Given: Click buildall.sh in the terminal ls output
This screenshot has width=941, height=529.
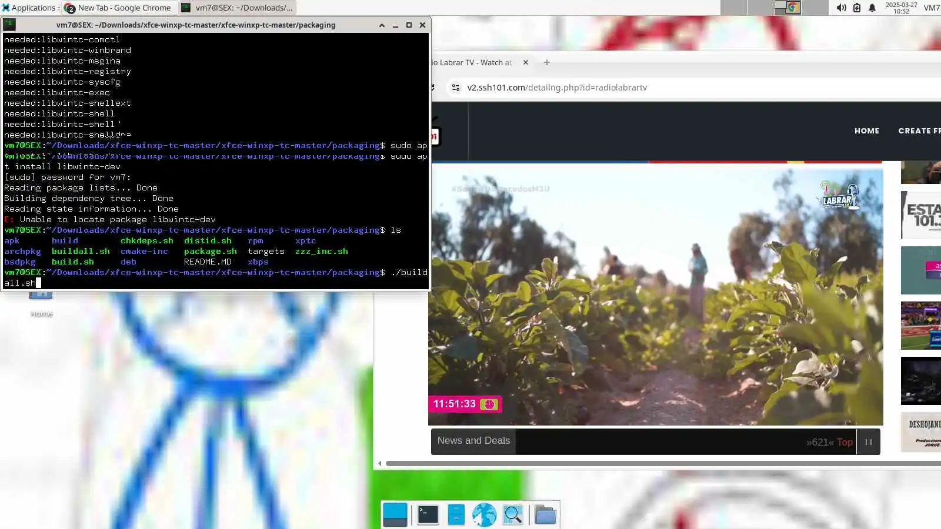Looking at the screenshot, I should coord(81,252).
